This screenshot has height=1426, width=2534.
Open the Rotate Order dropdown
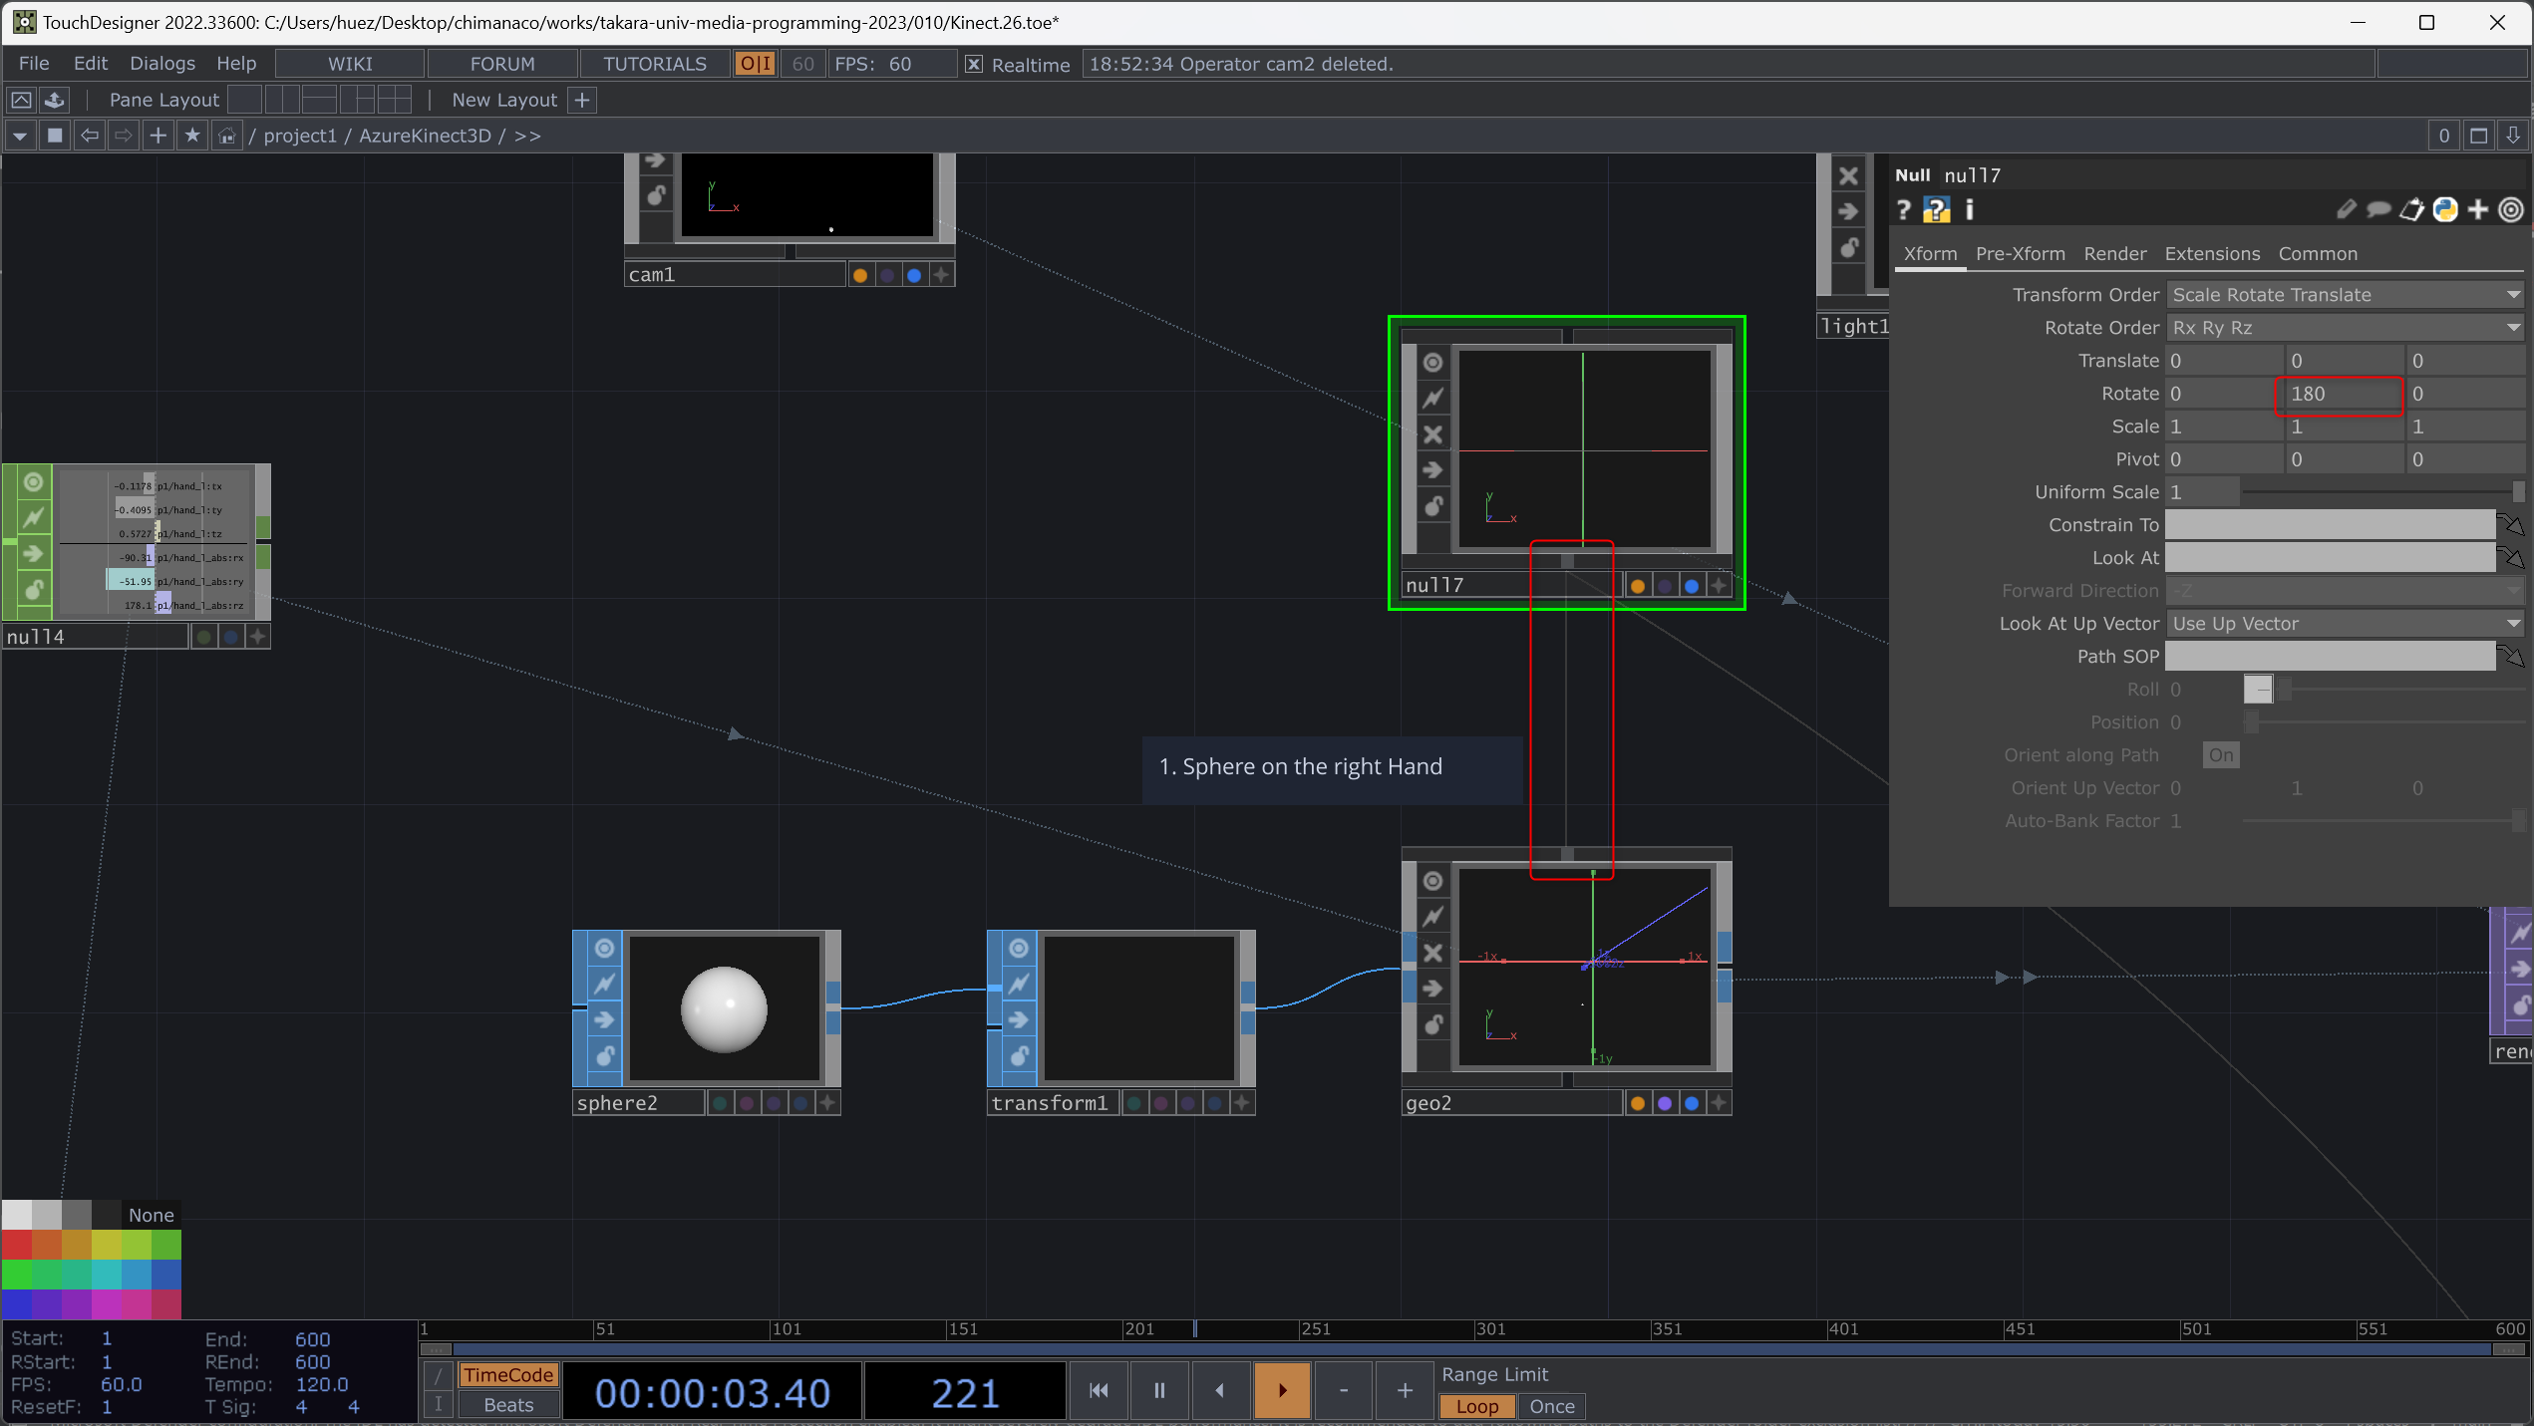2345,328
